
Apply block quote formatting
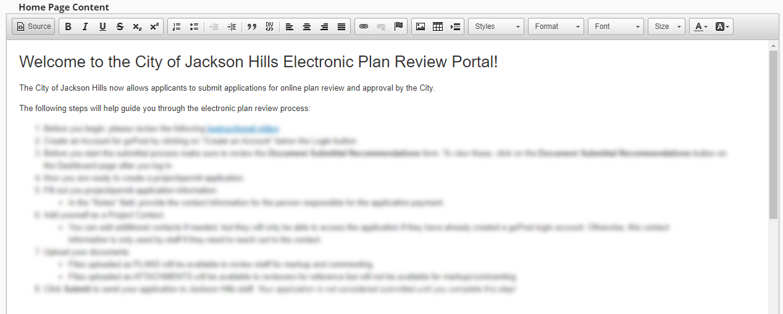[252, 27]
